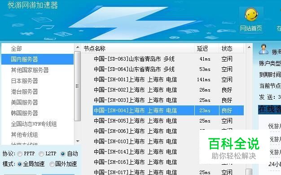
Task: Select node 中国-[SH-001]上海市 电信
Action: pyautogui.click(x=135, y=79)
